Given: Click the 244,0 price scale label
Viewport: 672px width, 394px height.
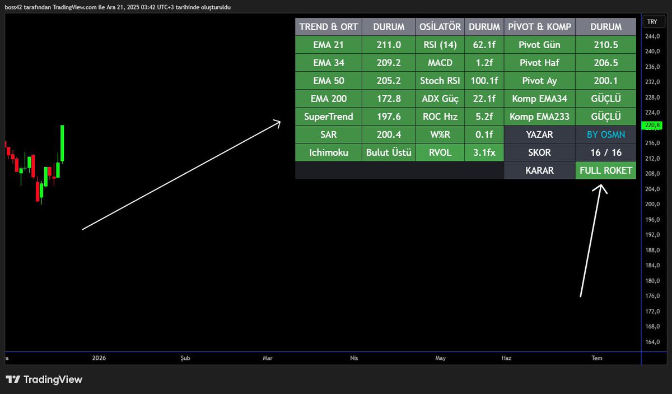Looking at the screenshot, I should [652, 36].
